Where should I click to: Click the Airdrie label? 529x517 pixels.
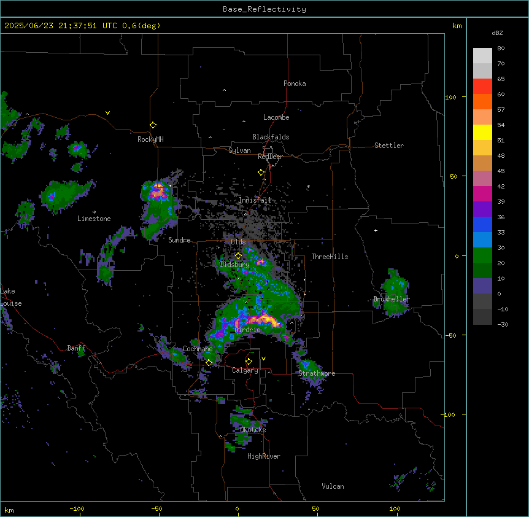tap(248, 330)
